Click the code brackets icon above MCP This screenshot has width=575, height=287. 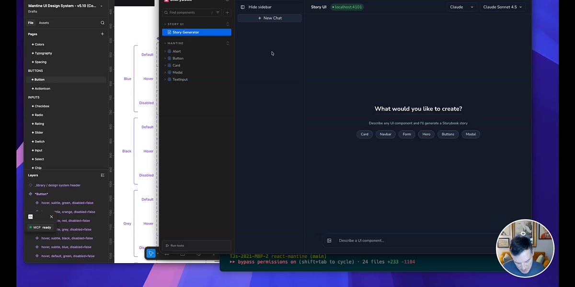[x=30, y=217]
